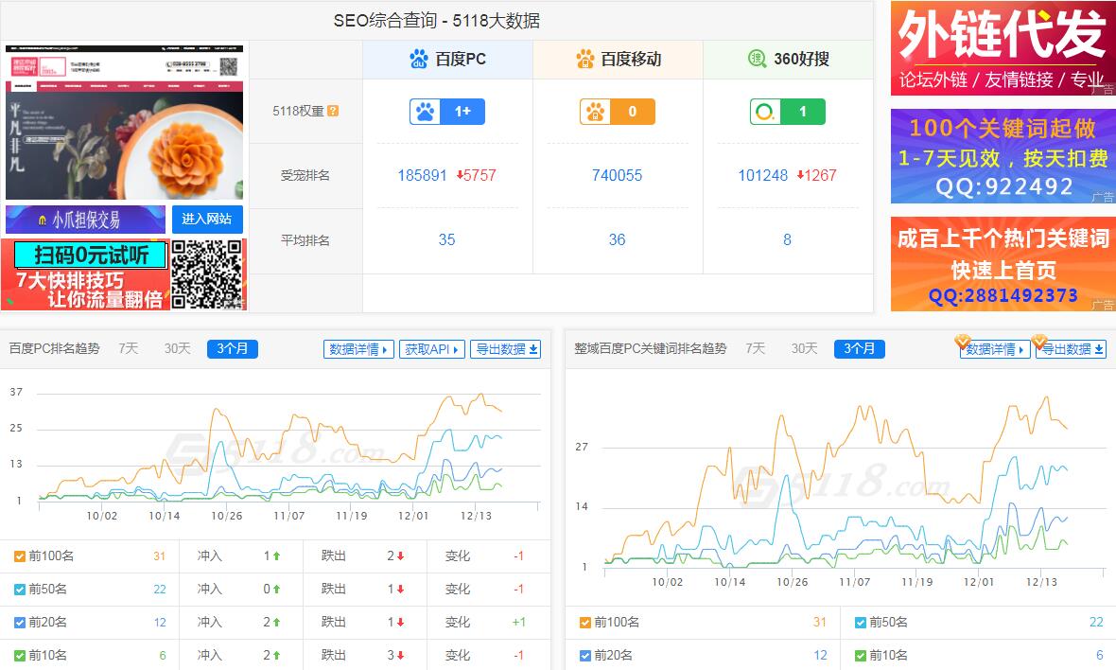Image resolution: width=1116 pixels, height=670 pixels.
Task: Select 30天 tab in 整域百度PC关键词排名趋势
Action: point(804,349)
